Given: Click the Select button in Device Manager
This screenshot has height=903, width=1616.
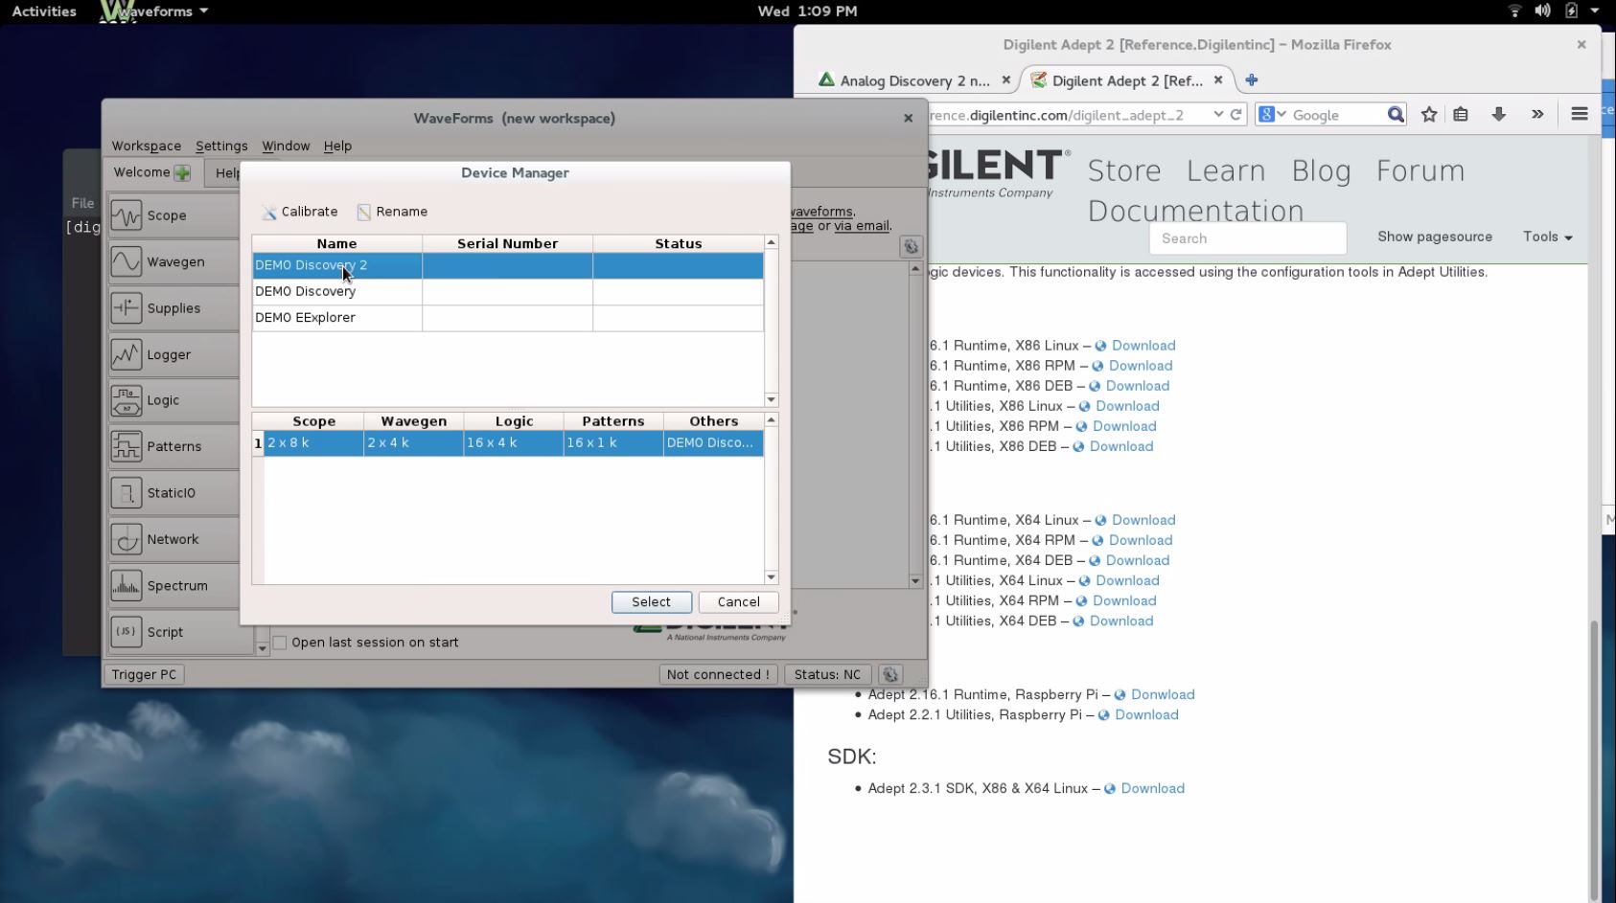Looking at the screenshot, I should pos(652,601).
